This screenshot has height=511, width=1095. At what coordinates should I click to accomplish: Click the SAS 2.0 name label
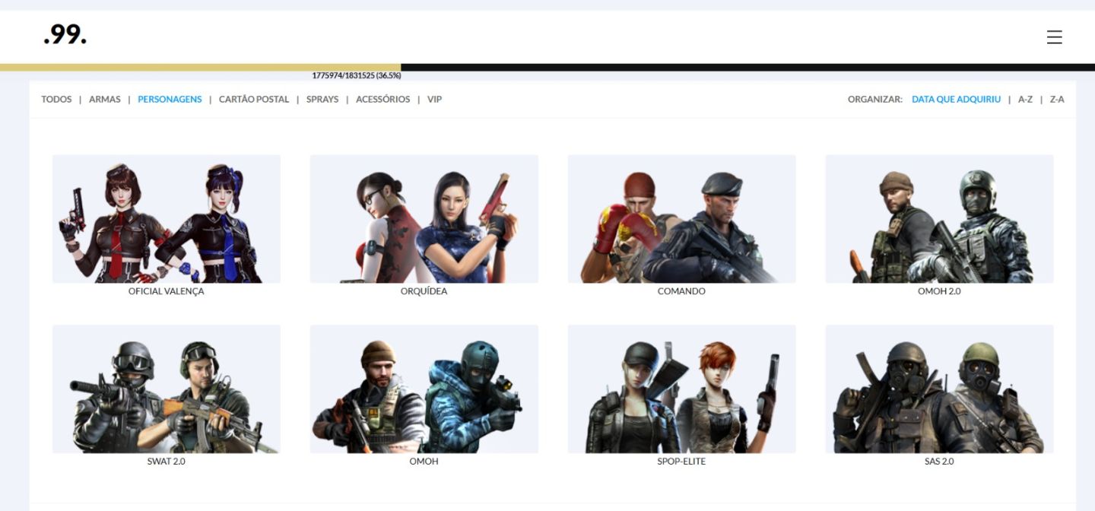tap(940, 462)
